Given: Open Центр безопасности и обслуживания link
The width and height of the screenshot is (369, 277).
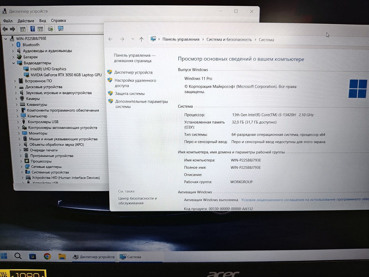Looking at the screenshot, I should point(137,201).
